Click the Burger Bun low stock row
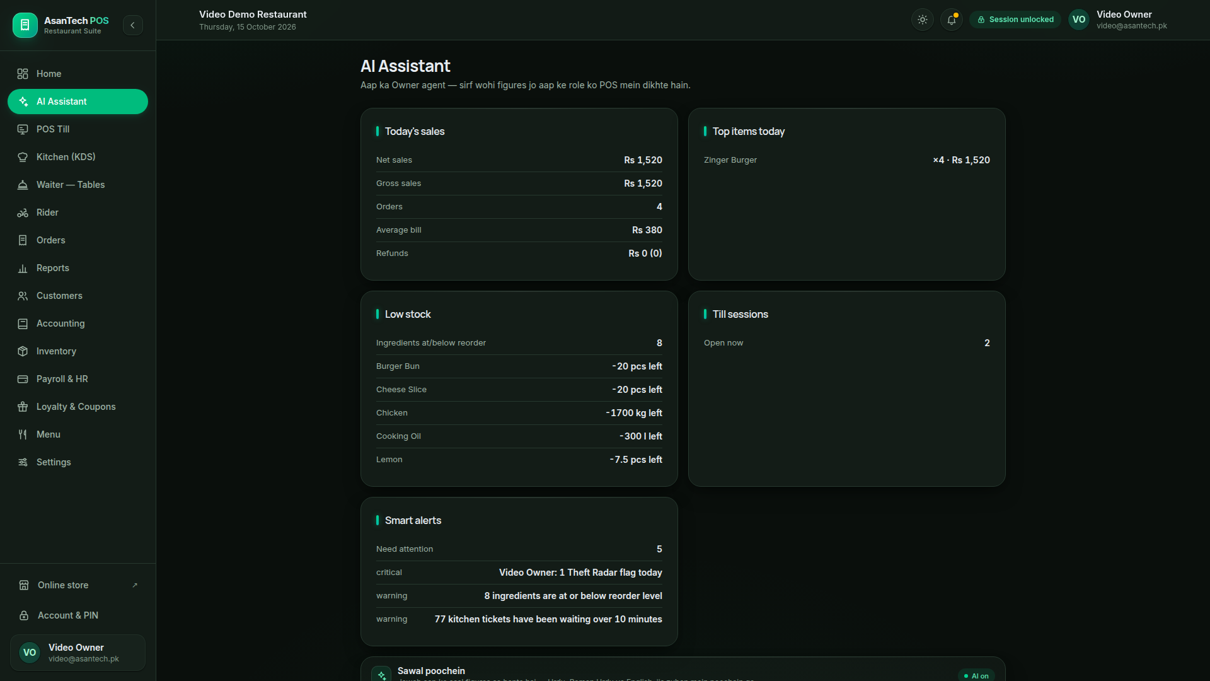The width and height of the screenshot is (1210, 681). point(519,366)
